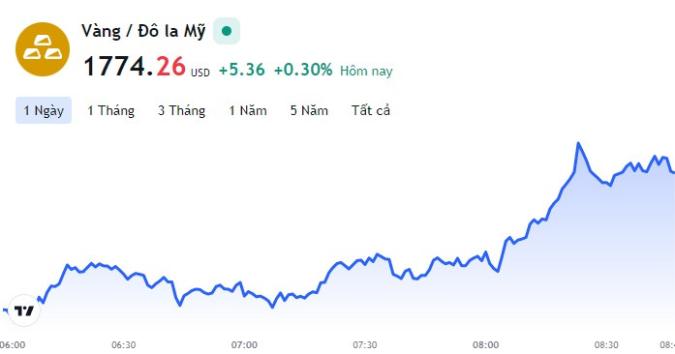View the Tất cả full history range
Image resolution: width=675 pixels, height=354 pixels.
click(371, 110)
